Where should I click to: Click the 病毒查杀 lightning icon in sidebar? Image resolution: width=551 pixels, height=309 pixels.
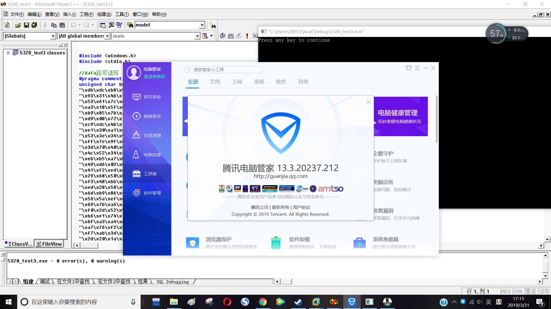pyautogui.click(x=136, y=116)
